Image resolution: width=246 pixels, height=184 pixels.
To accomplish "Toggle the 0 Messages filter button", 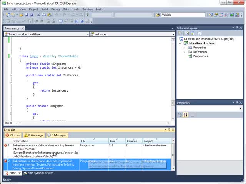I will coord(57,135).
